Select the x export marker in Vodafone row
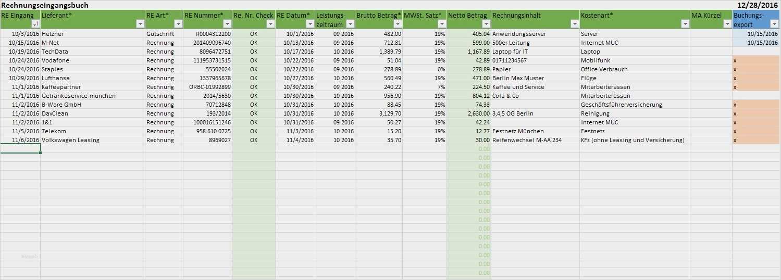781x280 pixels. coord(757,60)
